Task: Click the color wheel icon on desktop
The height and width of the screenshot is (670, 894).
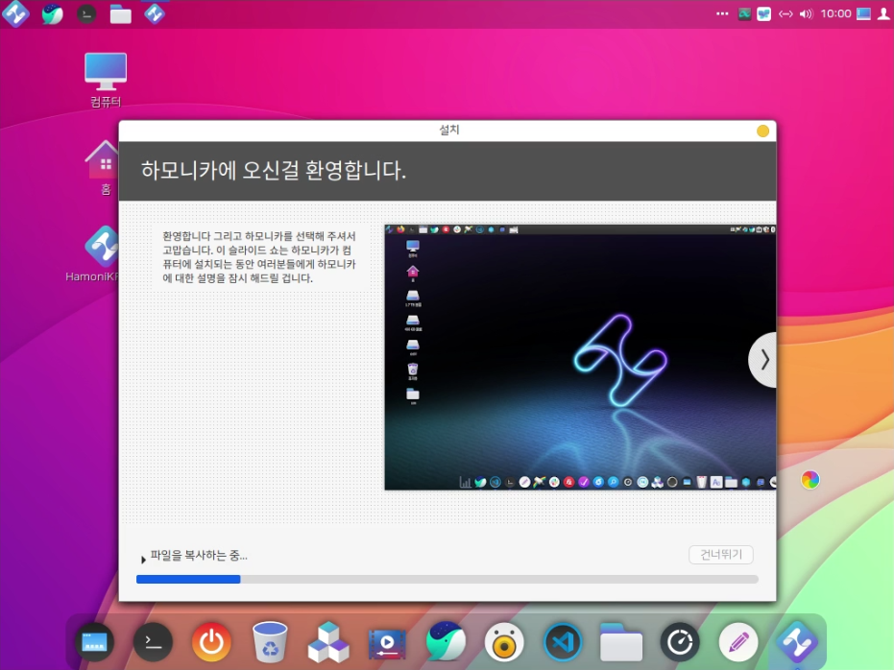Action: click(x=810, y=480)
